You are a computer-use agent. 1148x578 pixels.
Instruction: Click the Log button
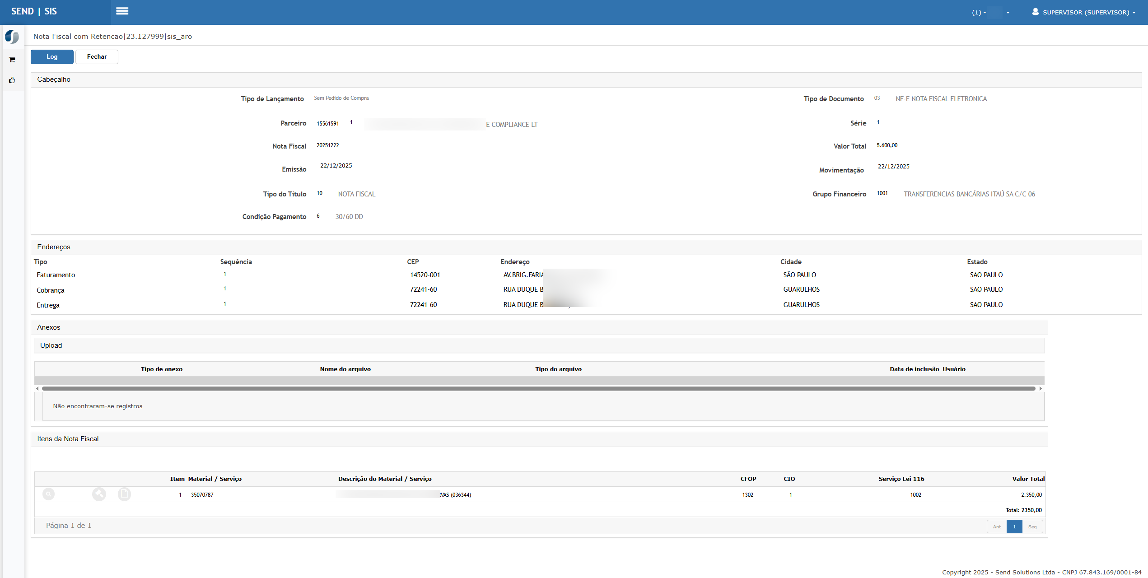(x=52, y=57)
